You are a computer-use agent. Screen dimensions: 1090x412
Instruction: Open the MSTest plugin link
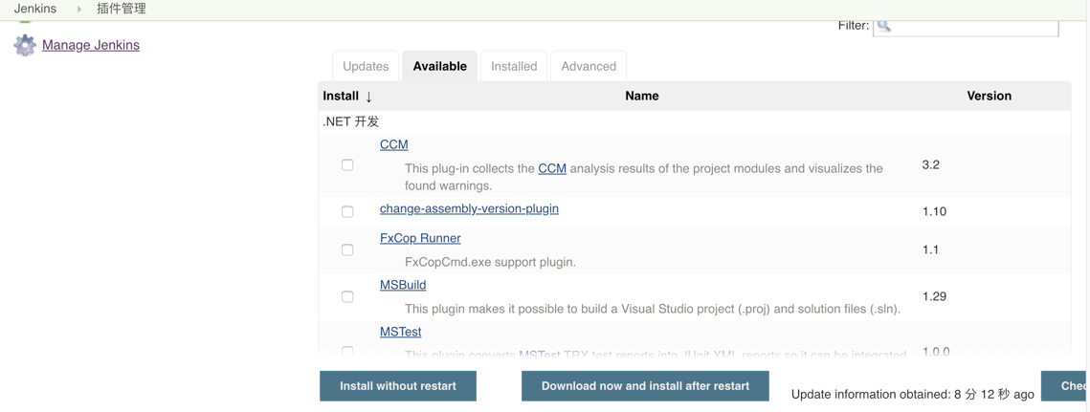[x=400, y=332]
